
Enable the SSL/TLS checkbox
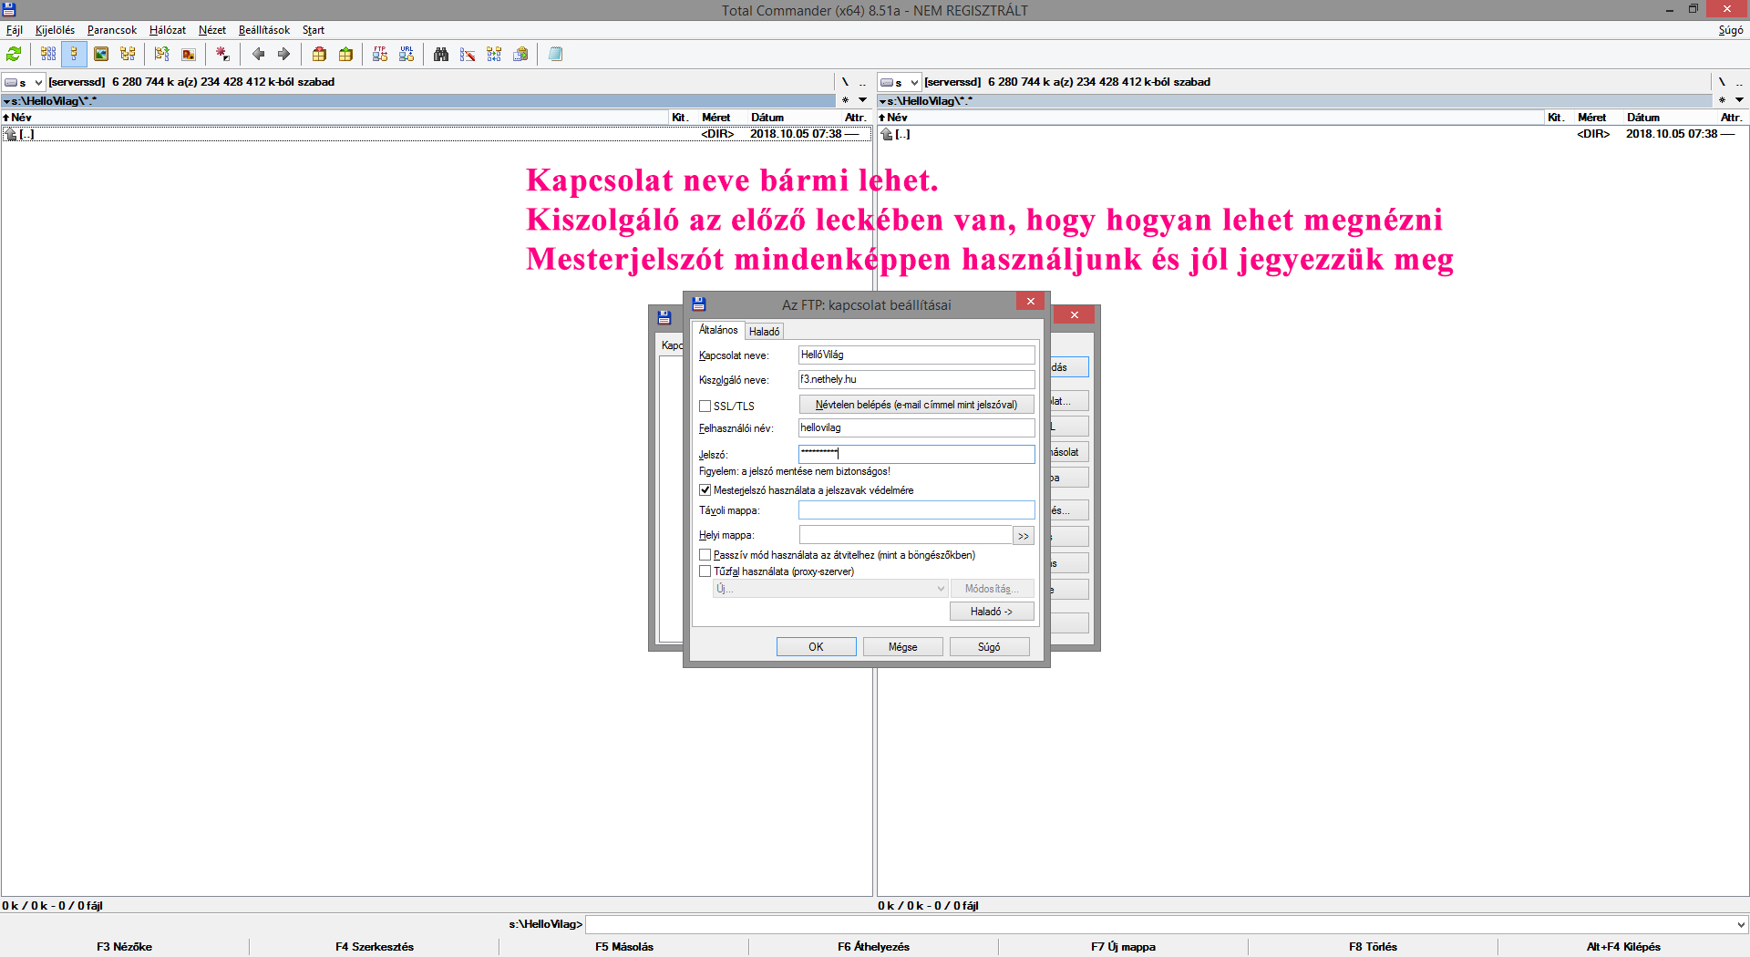click(705, 406)
